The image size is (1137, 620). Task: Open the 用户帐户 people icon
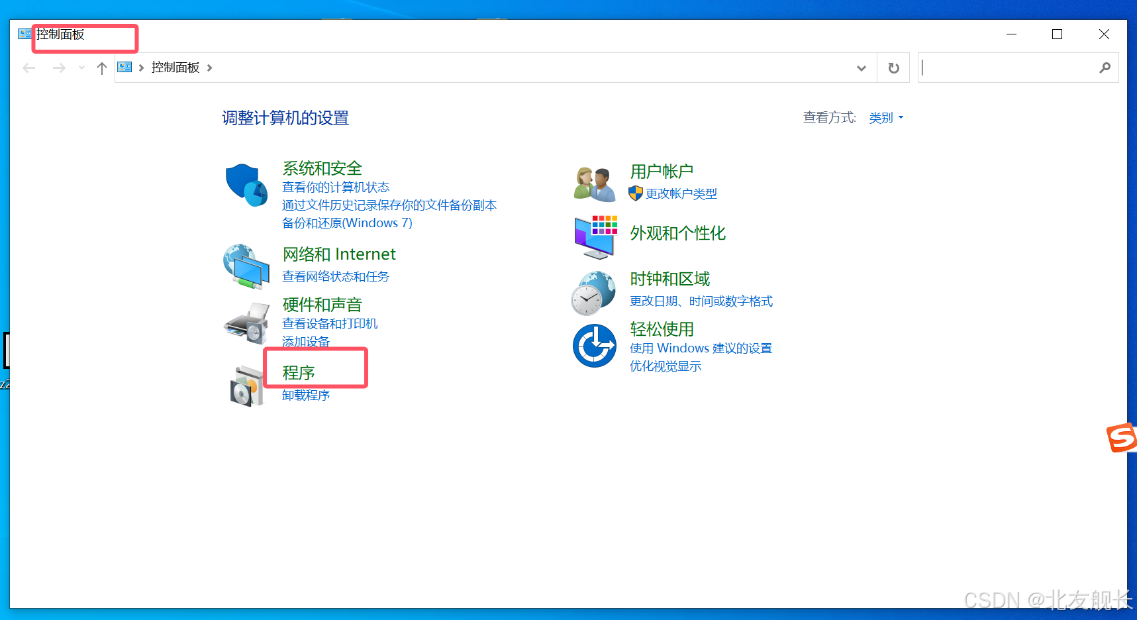(x=594, y=184)
